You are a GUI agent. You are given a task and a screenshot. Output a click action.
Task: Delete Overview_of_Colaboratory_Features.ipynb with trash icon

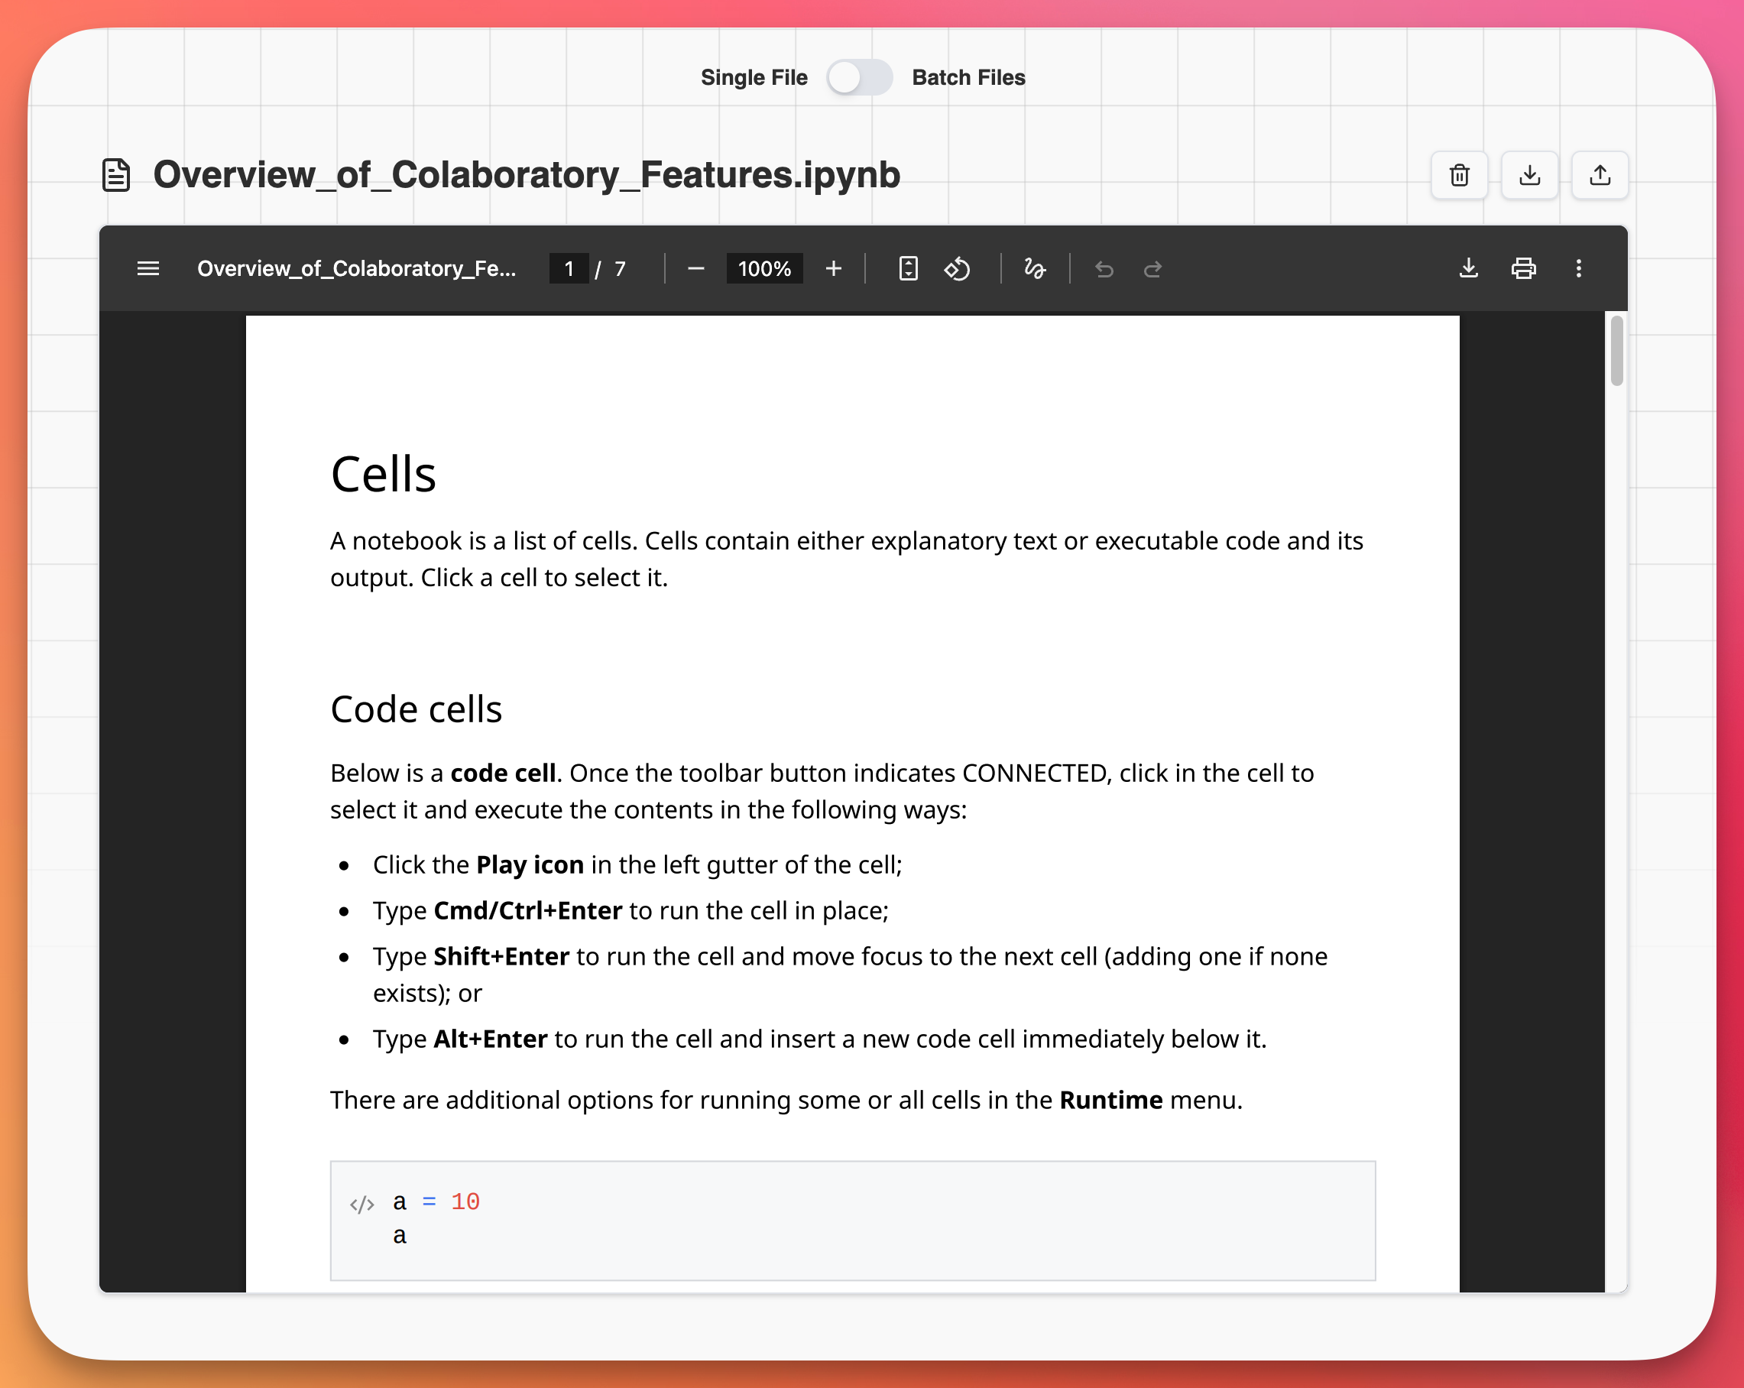pos(1458,175)
